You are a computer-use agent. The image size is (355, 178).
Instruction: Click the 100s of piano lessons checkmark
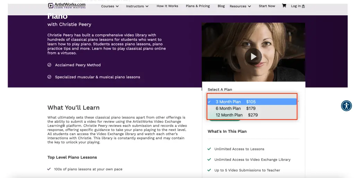click(49, 169)
